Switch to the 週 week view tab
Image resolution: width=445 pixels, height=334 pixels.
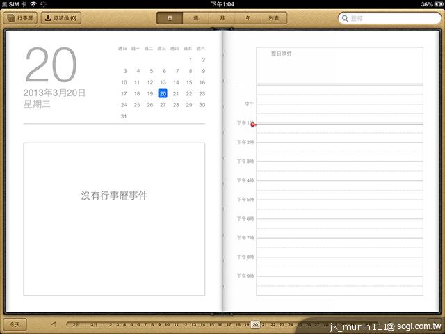[196, 18]
